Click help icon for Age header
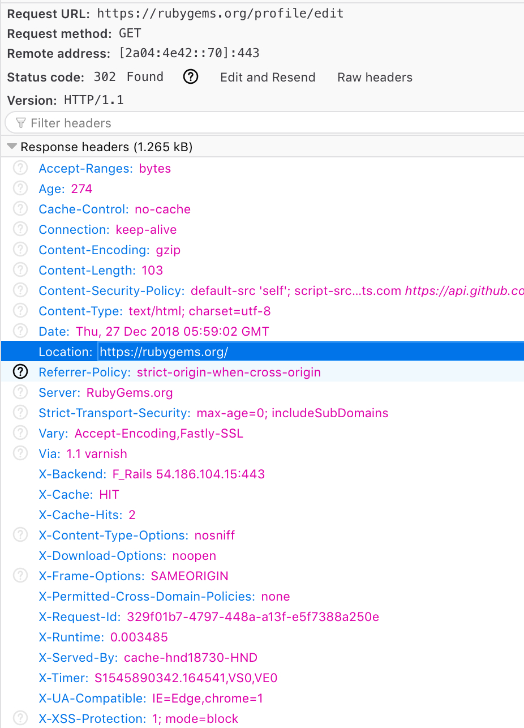This screenshot has height=728, width=524. [x=20, y=189]
